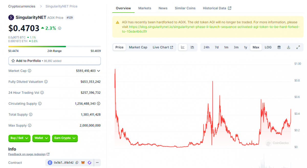The width and height of the screenshot is (307, 168).
Task: Open the Markets tab
Action: [x=145, y=8]
